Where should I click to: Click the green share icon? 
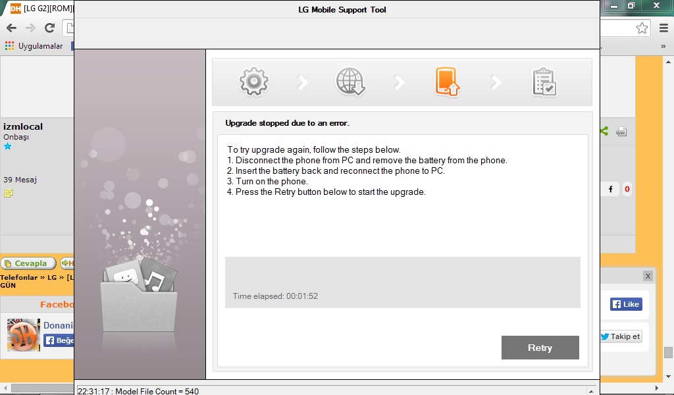point(604,131)
